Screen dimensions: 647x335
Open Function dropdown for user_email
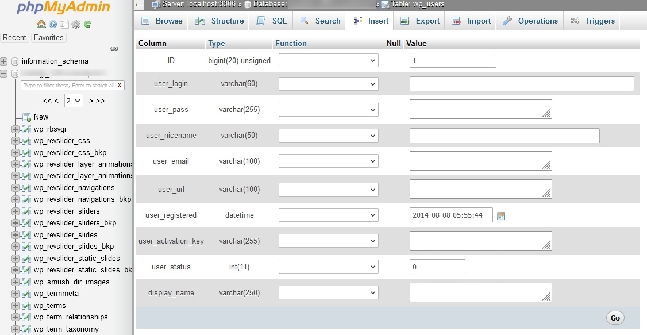coord(329,161)
